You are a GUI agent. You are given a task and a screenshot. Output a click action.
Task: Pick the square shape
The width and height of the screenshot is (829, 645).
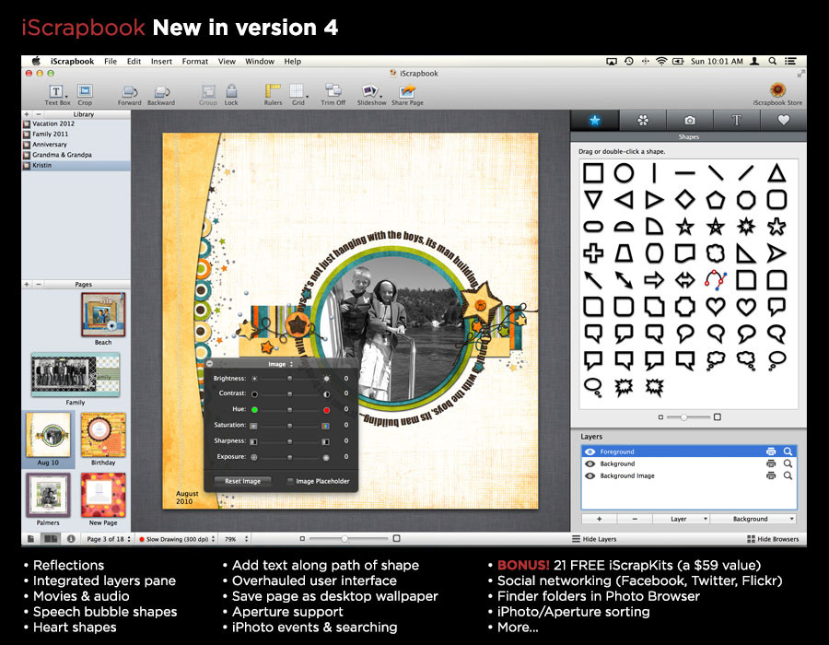coord(593,173)
